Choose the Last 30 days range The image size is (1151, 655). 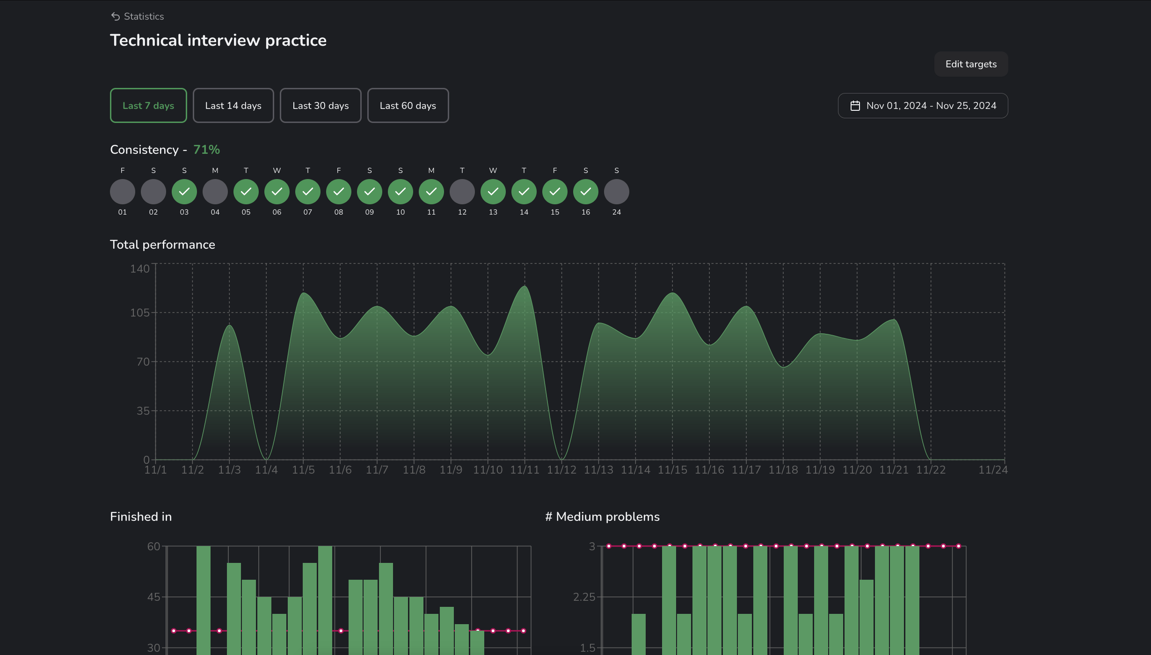point(321,106)
